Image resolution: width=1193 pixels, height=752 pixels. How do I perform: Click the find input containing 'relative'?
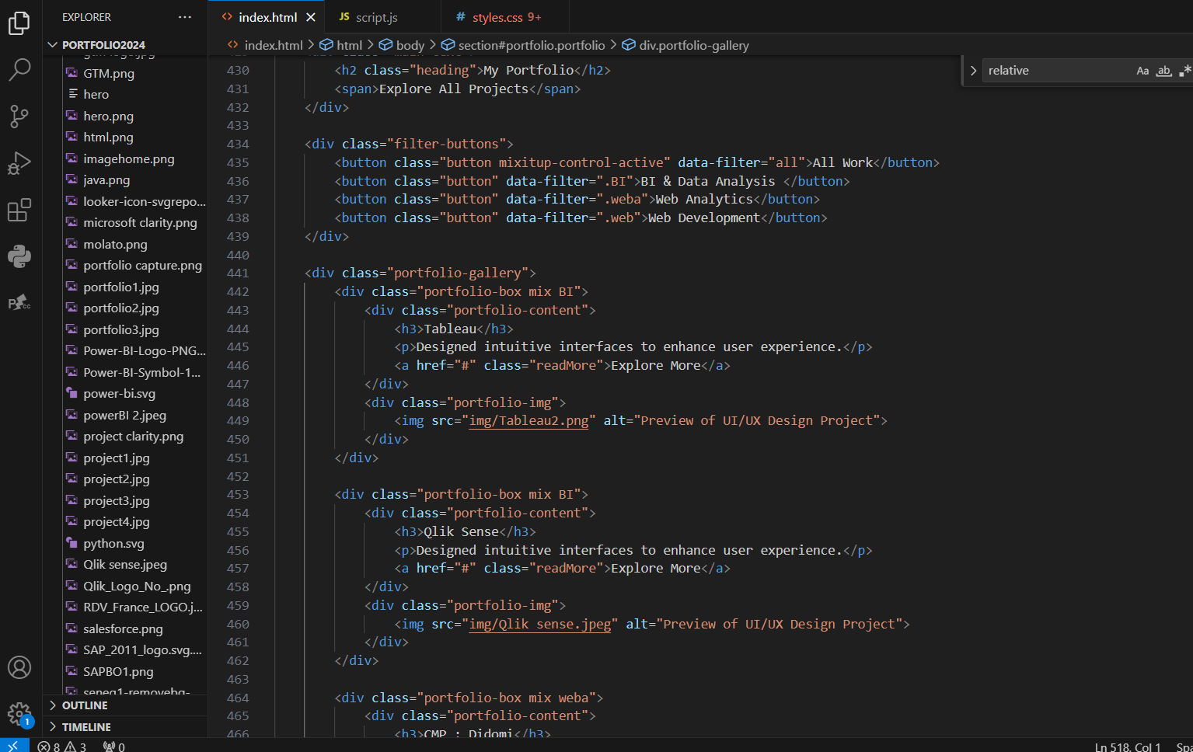point(1057,71)
